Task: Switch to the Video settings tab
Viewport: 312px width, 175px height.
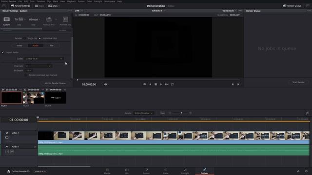Action: pyautogui.click(x=19, y=46)
